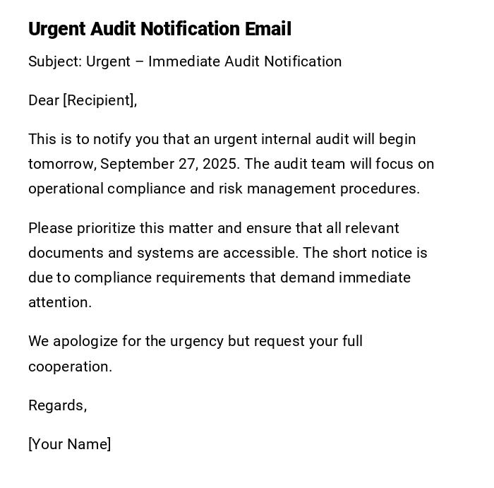The width and height of the screenshot is (494, 488).
Task: Click the line starting "We apologize for the urgency"
Action: pyautogui.click(x=195, y=341)
